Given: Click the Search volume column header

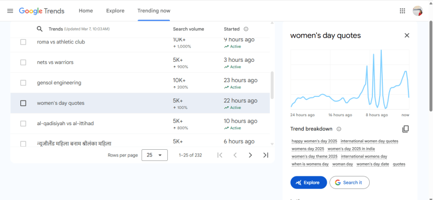Looking at the screenshot, I should (188, 29).
